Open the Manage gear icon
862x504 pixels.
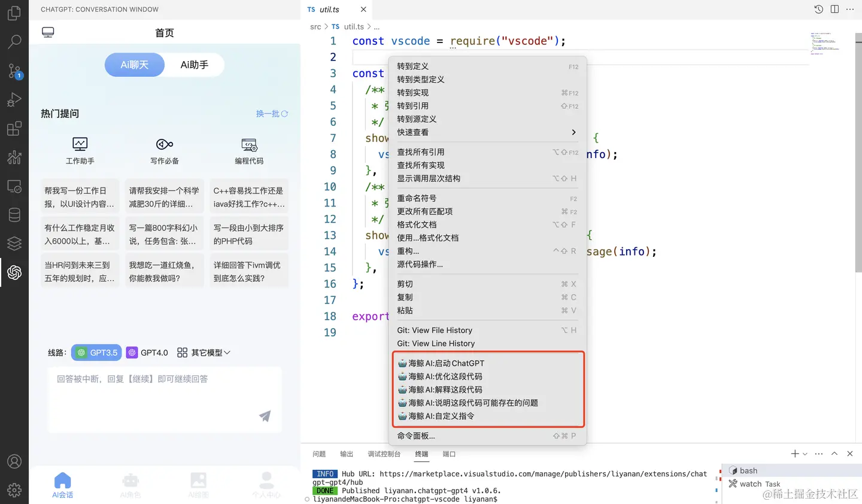click(x=14, y=490)
